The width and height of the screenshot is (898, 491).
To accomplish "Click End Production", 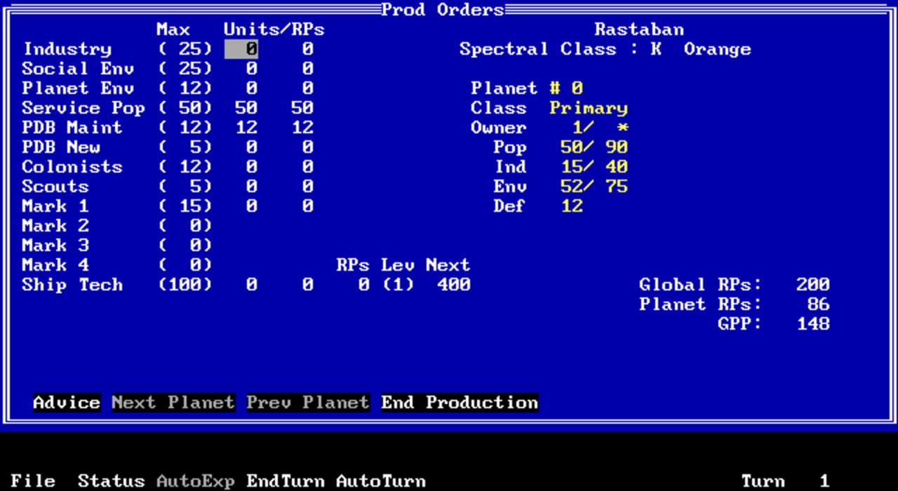I will [459, 402].
